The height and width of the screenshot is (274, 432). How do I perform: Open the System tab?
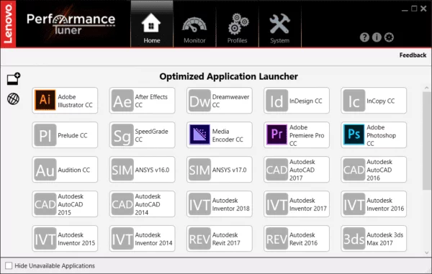[280, 24]
